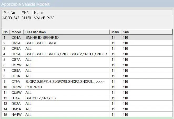Click the Main column header

[115, 32]
